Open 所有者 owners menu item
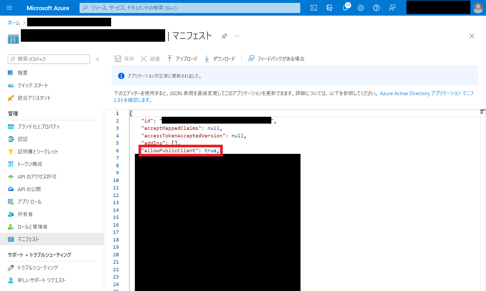Viewport: 486px width, 291px height. pos(25,214)
